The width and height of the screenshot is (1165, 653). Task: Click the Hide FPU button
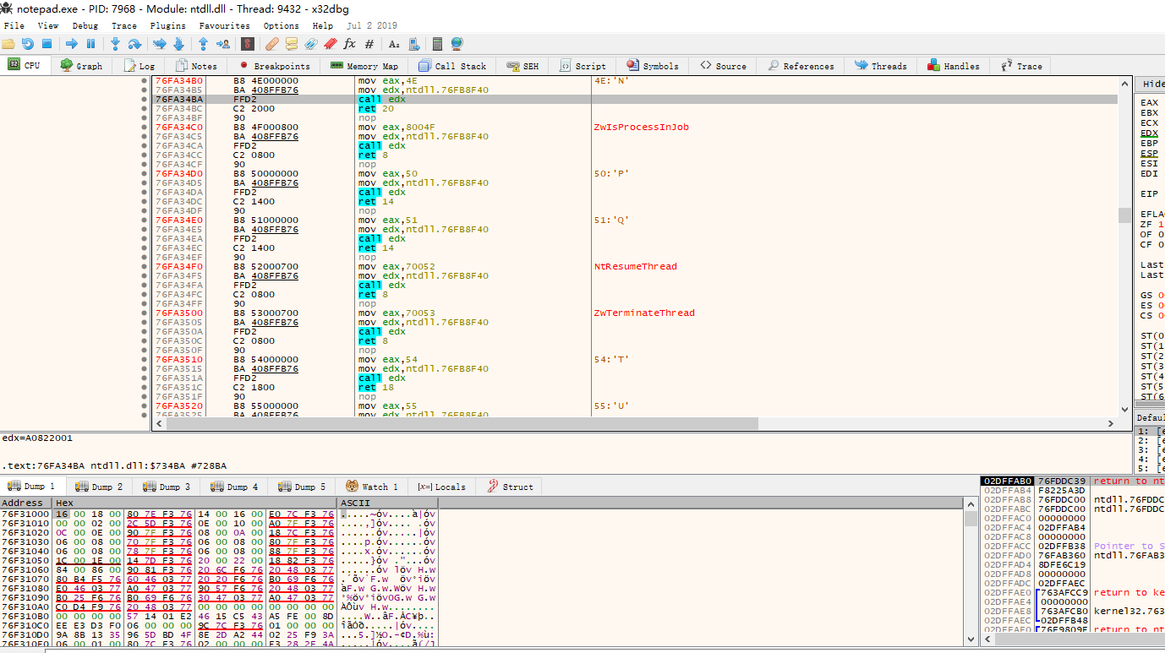coord(1151,84)
